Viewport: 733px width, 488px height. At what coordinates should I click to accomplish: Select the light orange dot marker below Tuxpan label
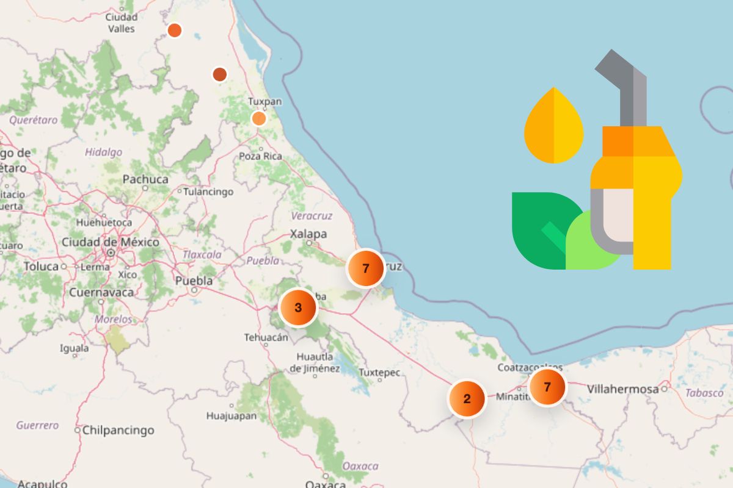(x=259, y=118)
